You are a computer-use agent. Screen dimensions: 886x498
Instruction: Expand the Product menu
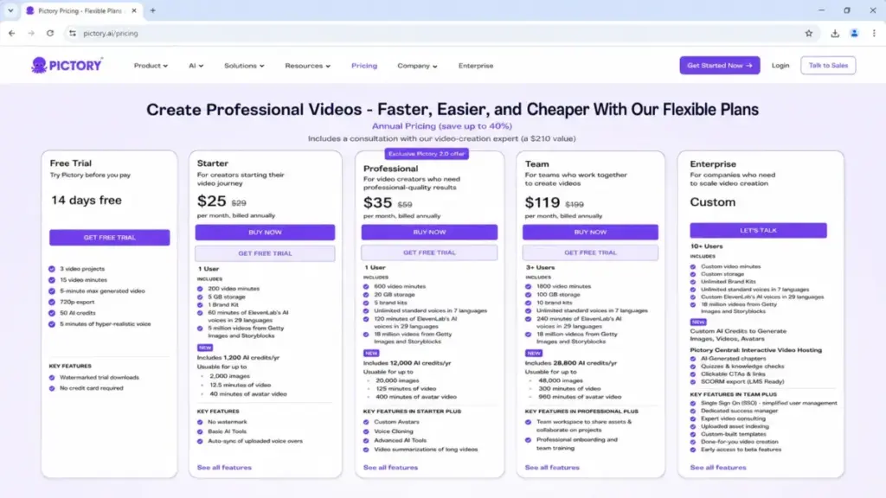[151, 66]
